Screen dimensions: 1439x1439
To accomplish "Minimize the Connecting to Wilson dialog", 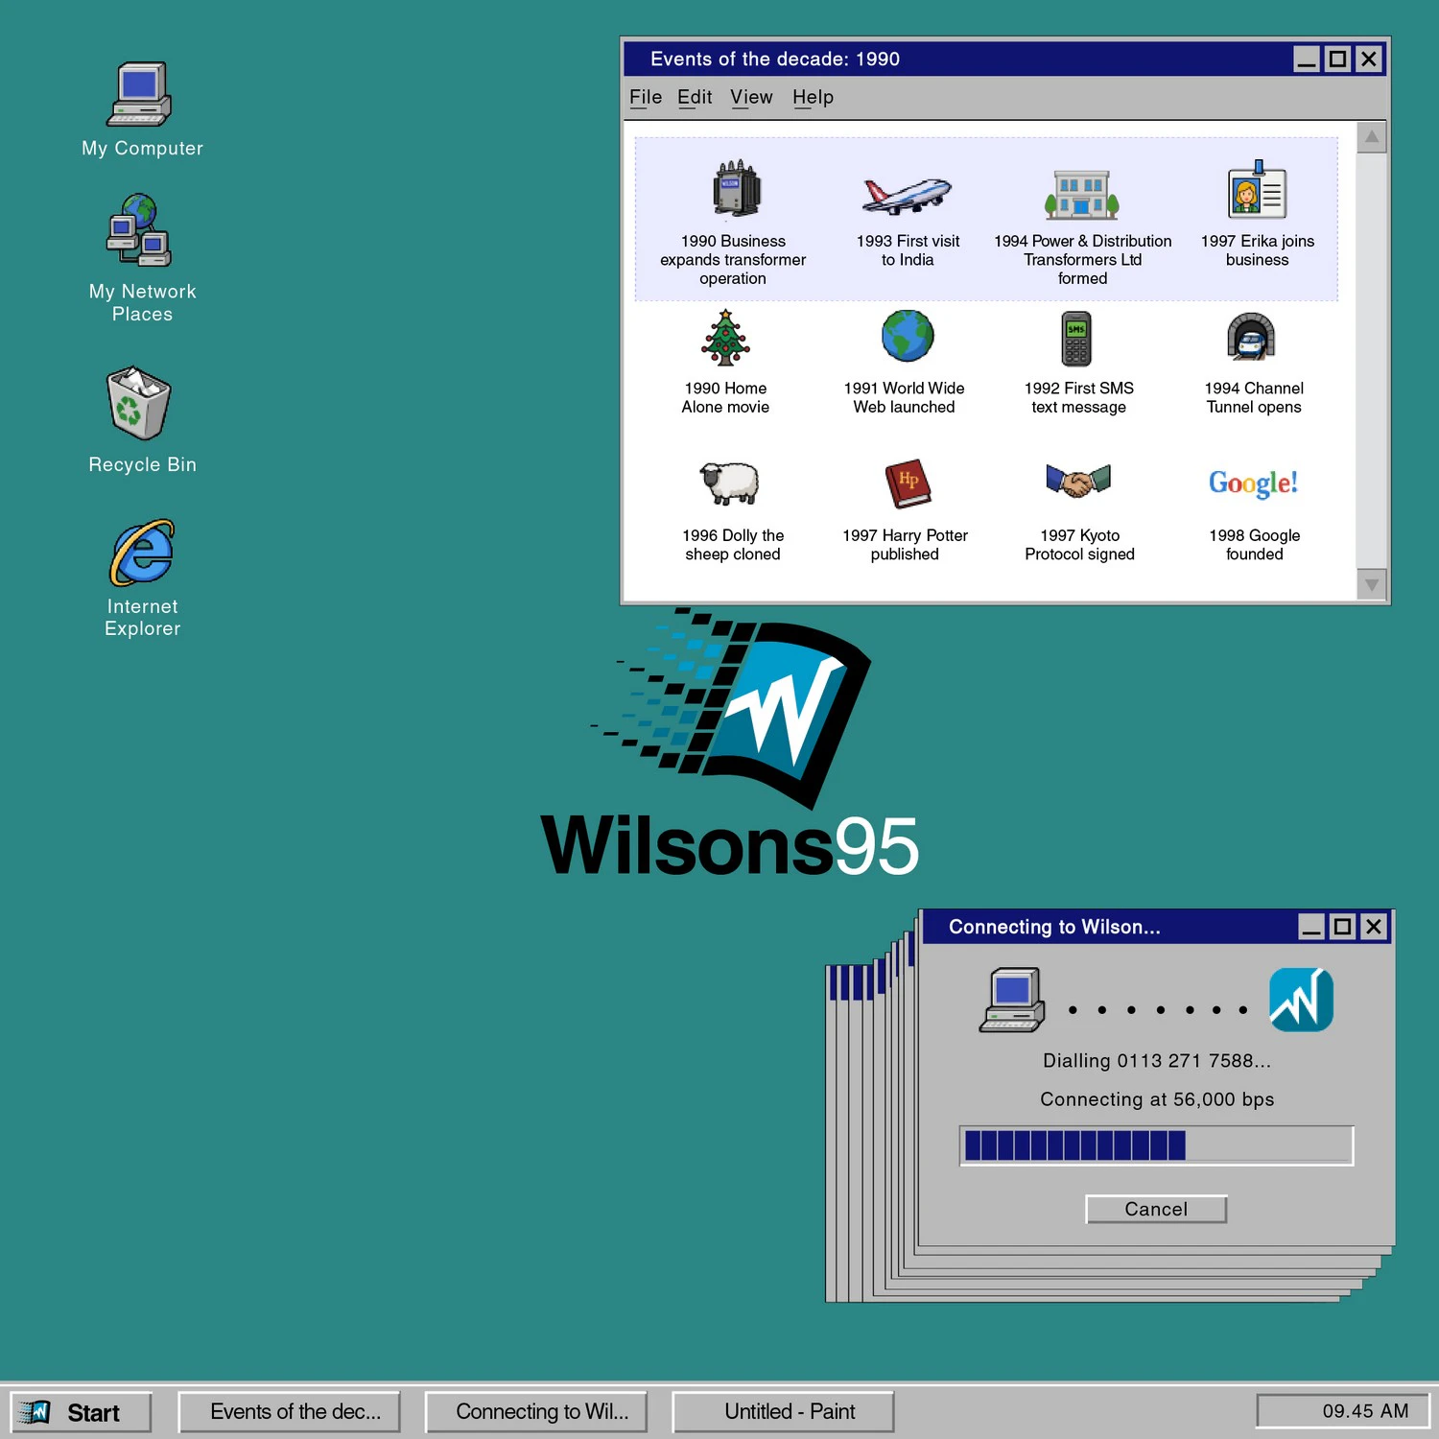I will pos(1311,927).
